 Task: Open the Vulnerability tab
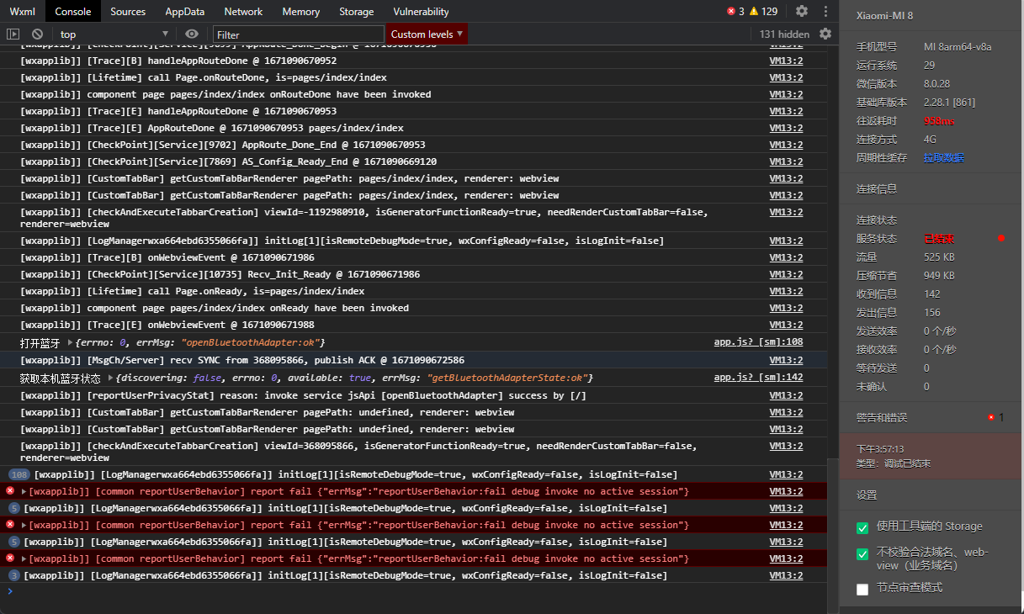click(421, 12)
